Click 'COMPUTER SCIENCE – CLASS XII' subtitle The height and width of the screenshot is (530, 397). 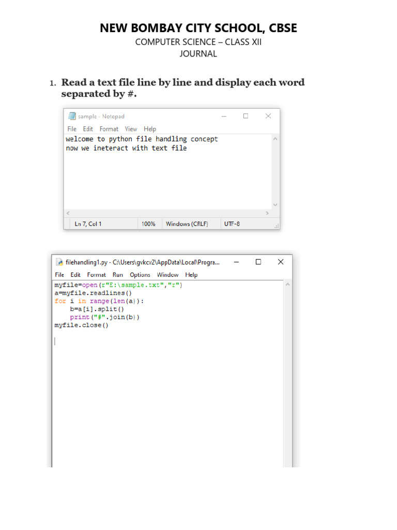pyautogui.click(x=198, y=42)
